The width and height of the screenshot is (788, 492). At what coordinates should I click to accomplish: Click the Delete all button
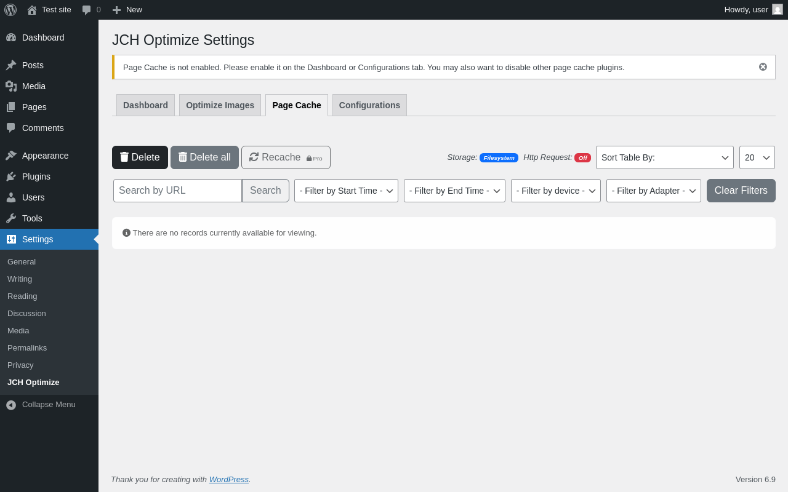coord(204,157)
